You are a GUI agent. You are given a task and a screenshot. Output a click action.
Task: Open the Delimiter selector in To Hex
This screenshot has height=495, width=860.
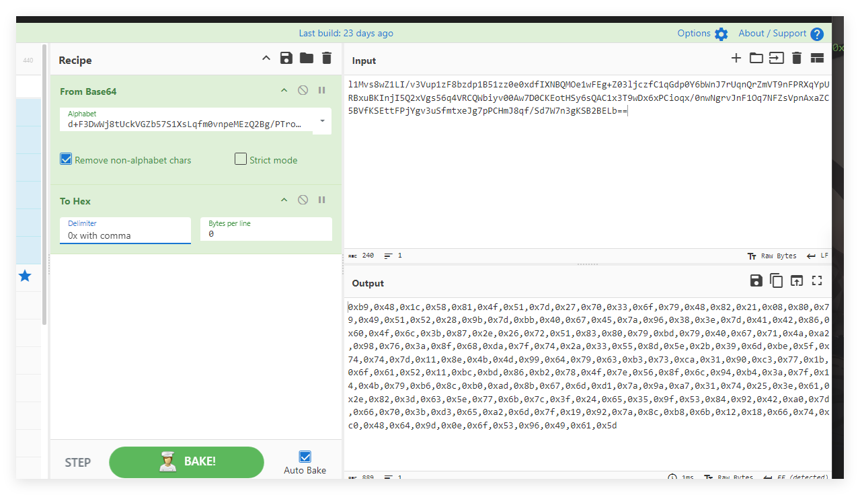[125, 230]
